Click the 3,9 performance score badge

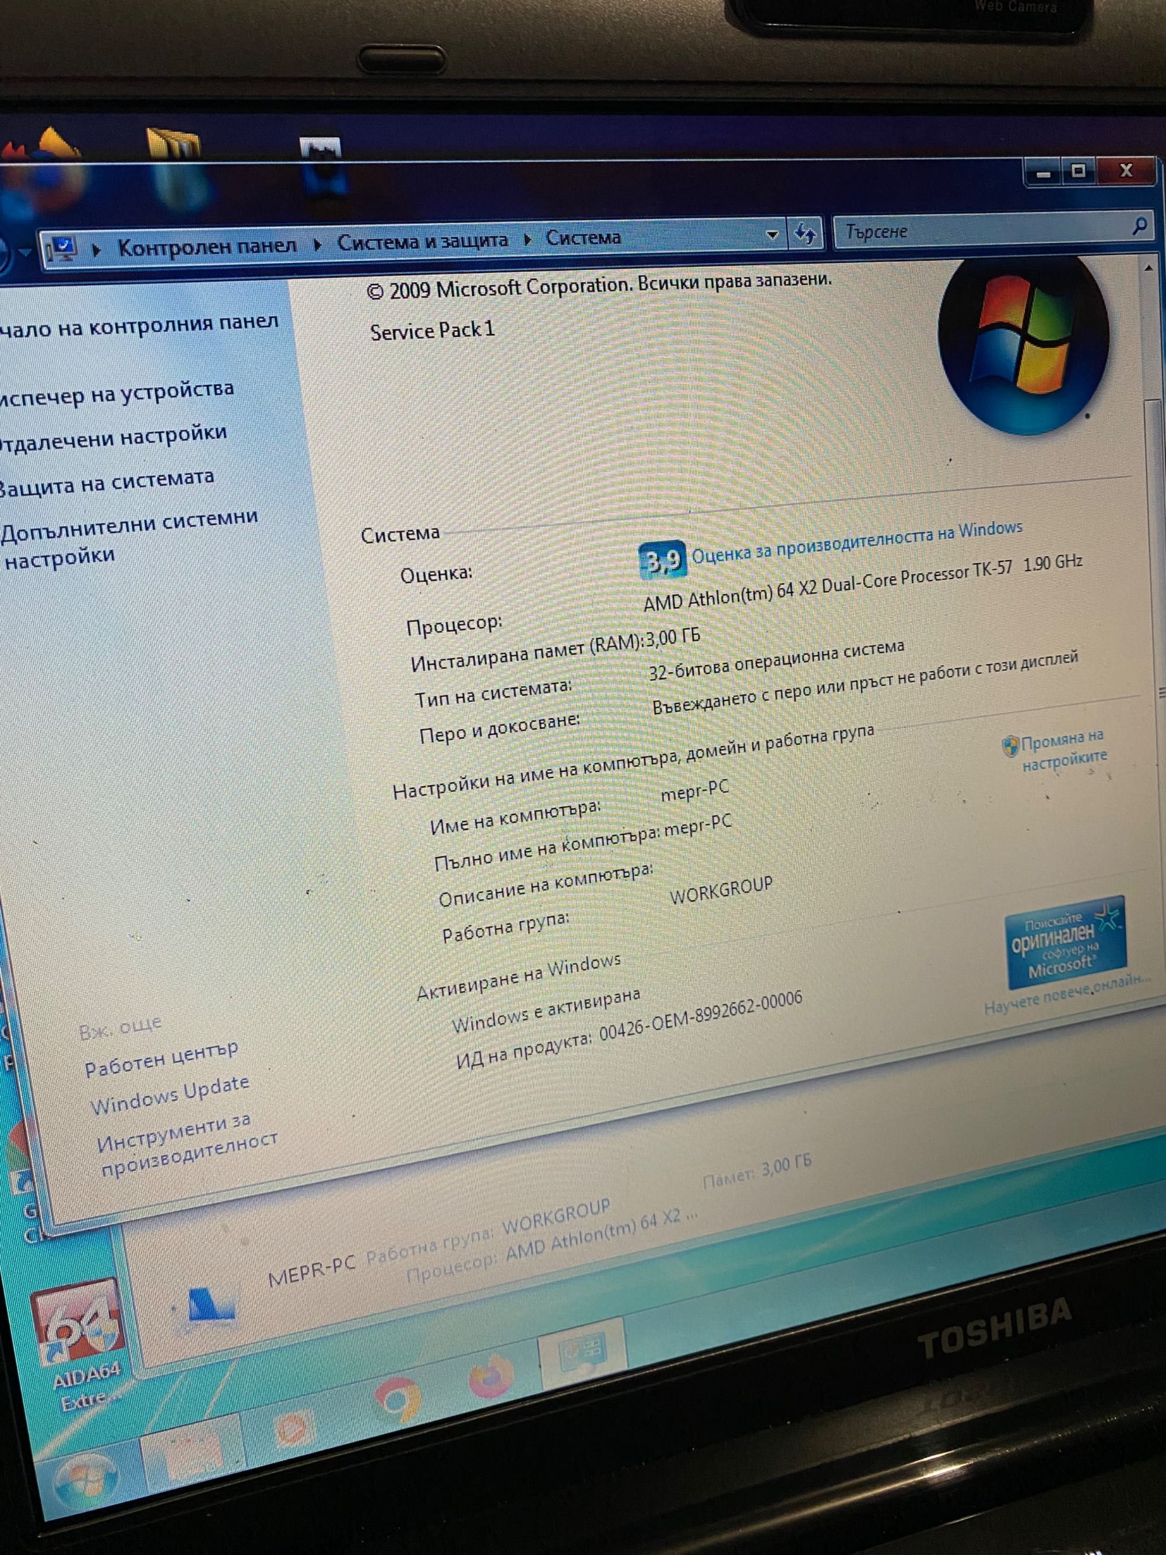[x=662, y=560]
